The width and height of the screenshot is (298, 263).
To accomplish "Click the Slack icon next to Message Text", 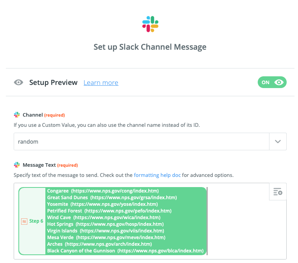I will click(x=17, y=165).
